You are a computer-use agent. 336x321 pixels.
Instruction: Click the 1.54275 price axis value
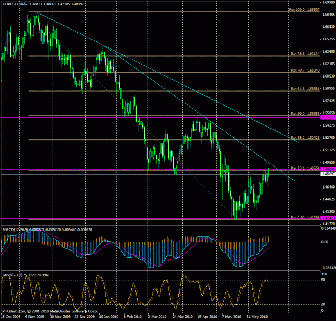[x=328, y=125]
